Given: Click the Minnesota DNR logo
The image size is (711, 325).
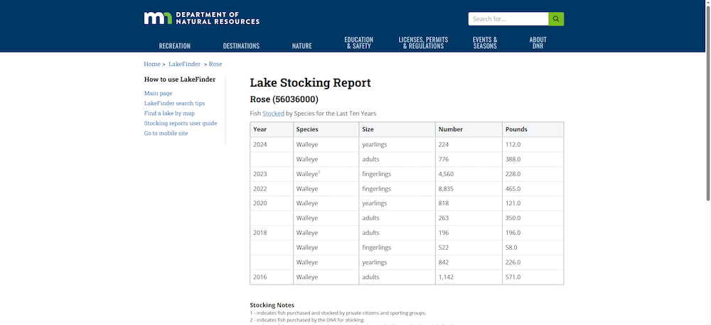Looking at the screenshot, I should point(201,18).
